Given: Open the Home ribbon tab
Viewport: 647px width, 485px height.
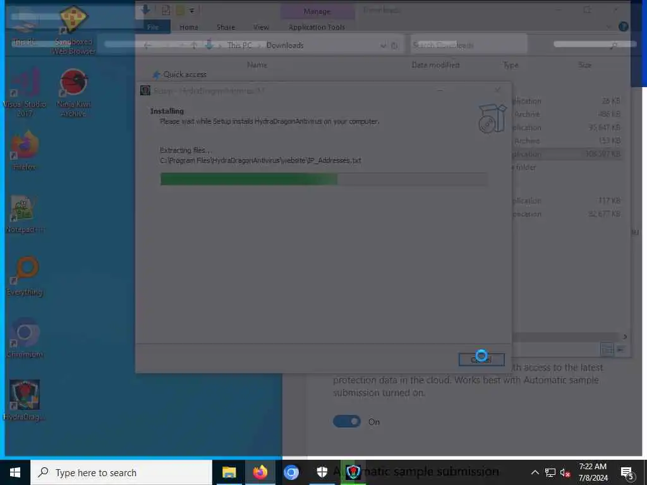Looking at the screenshot, I should pyautogui.click(x=189, y=27).
